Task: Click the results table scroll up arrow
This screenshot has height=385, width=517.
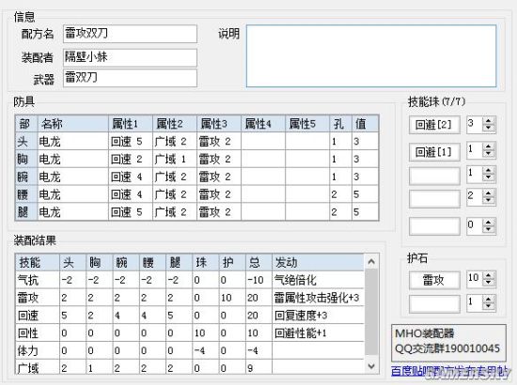Action: pyautogui.click(x=371, y=261)
